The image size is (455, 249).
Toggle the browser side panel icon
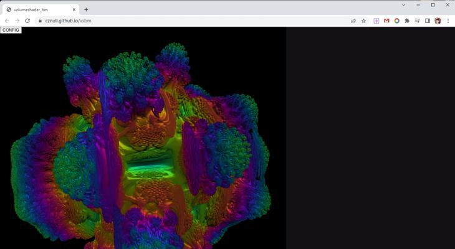click(x=427, y=21)
